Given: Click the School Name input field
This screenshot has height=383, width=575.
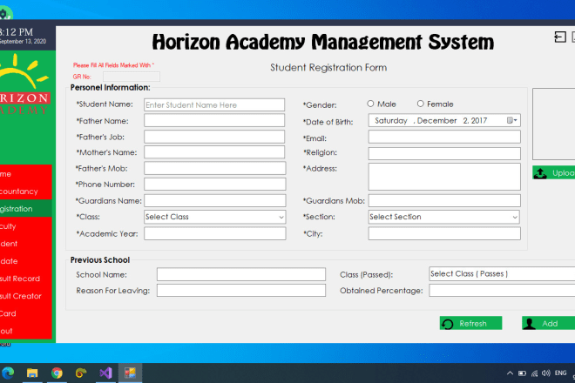Looking at the screenshot, I should [241, 274].
